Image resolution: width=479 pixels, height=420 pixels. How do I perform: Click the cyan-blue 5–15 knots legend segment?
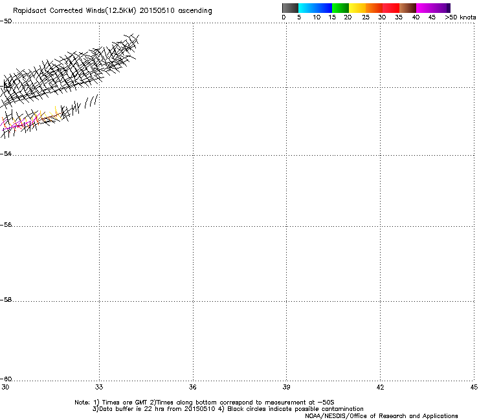click(x=315, y=8)
